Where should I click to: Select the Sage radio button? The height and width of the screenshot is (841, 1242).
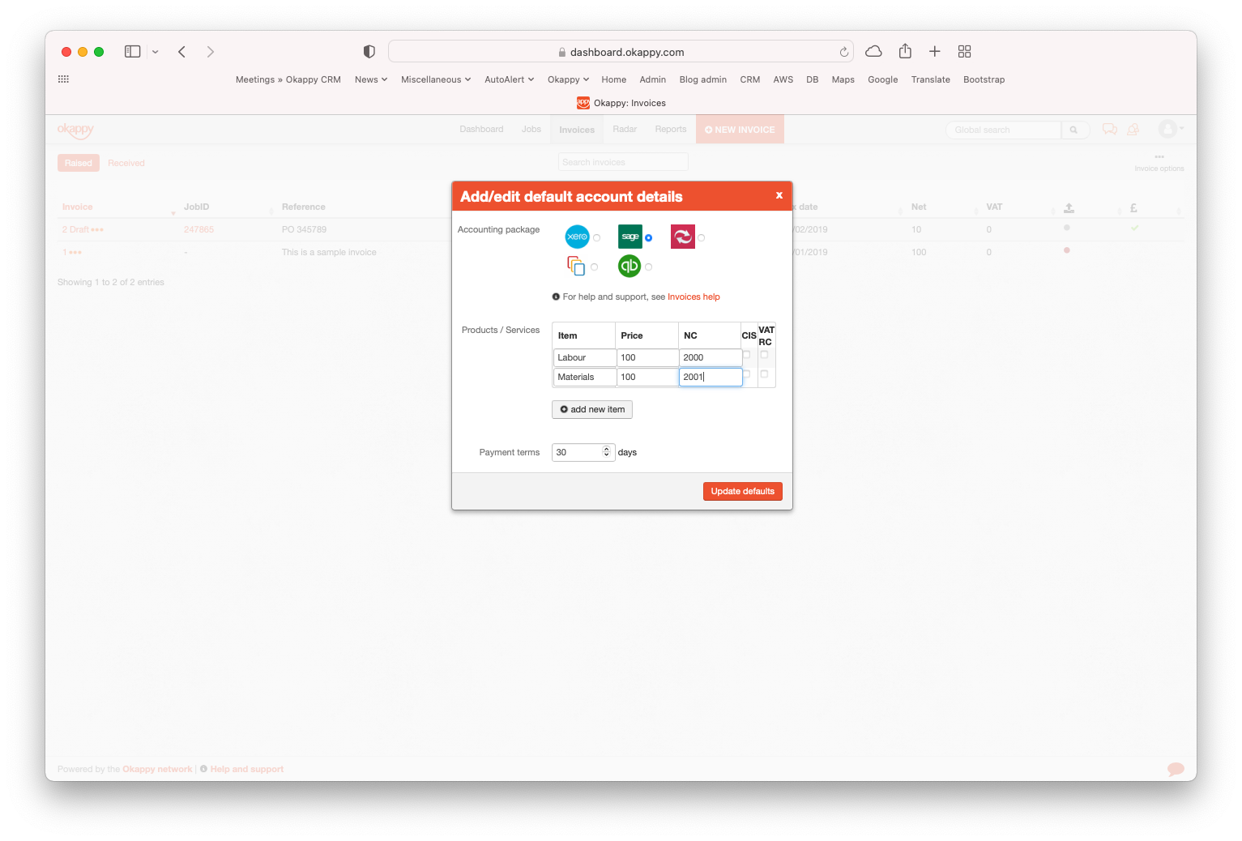[x=648, y=237]
